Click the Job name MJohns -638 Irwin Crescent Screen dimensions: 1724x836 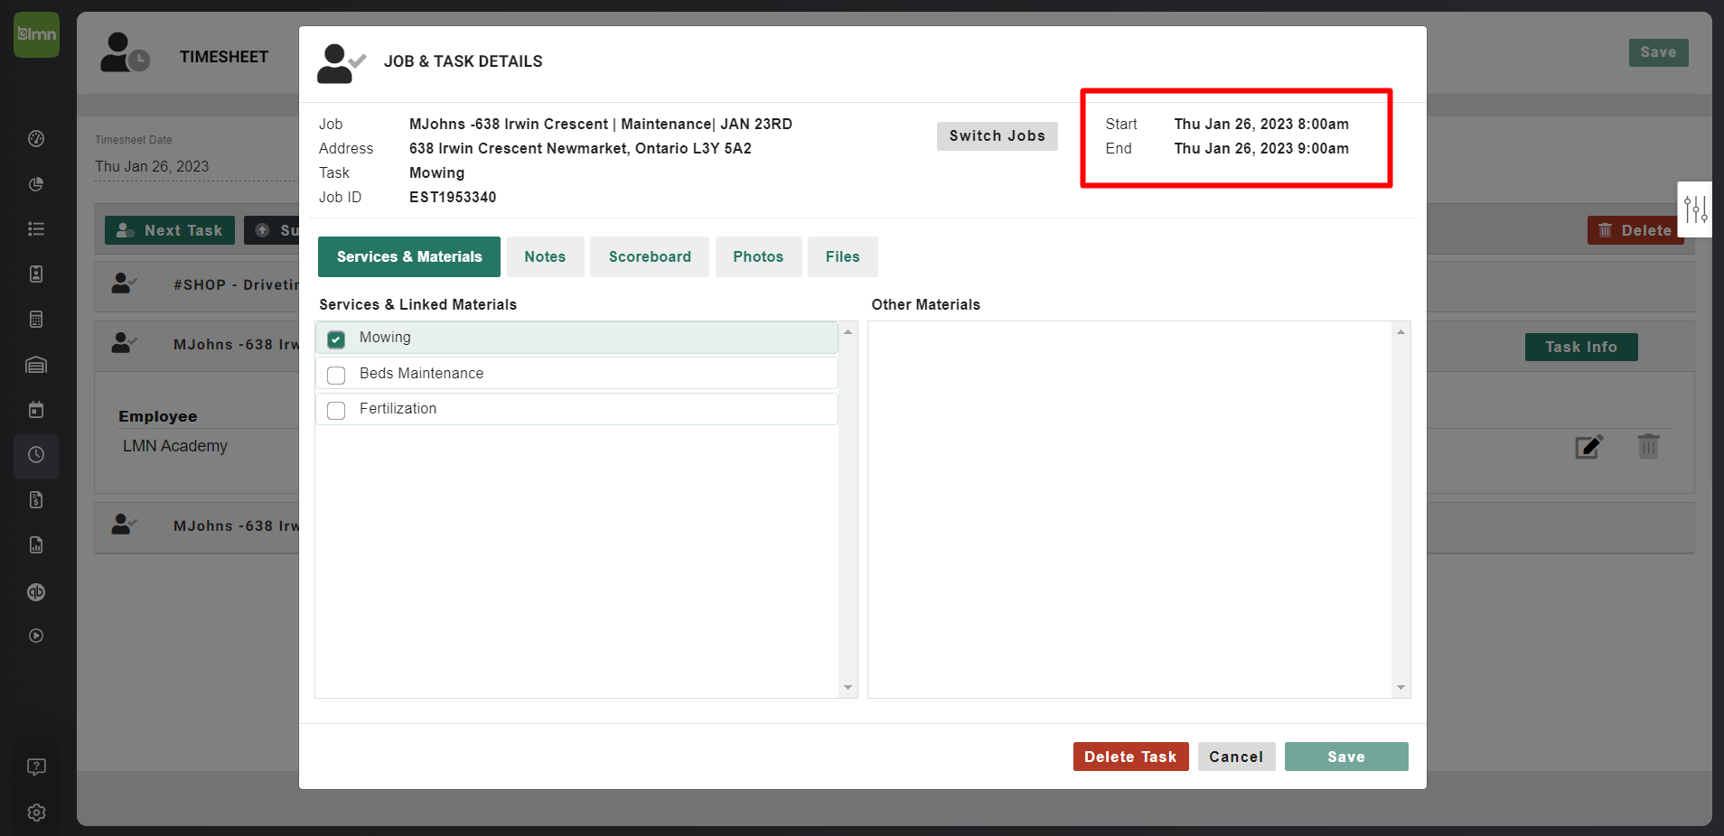tap(601, 124)
